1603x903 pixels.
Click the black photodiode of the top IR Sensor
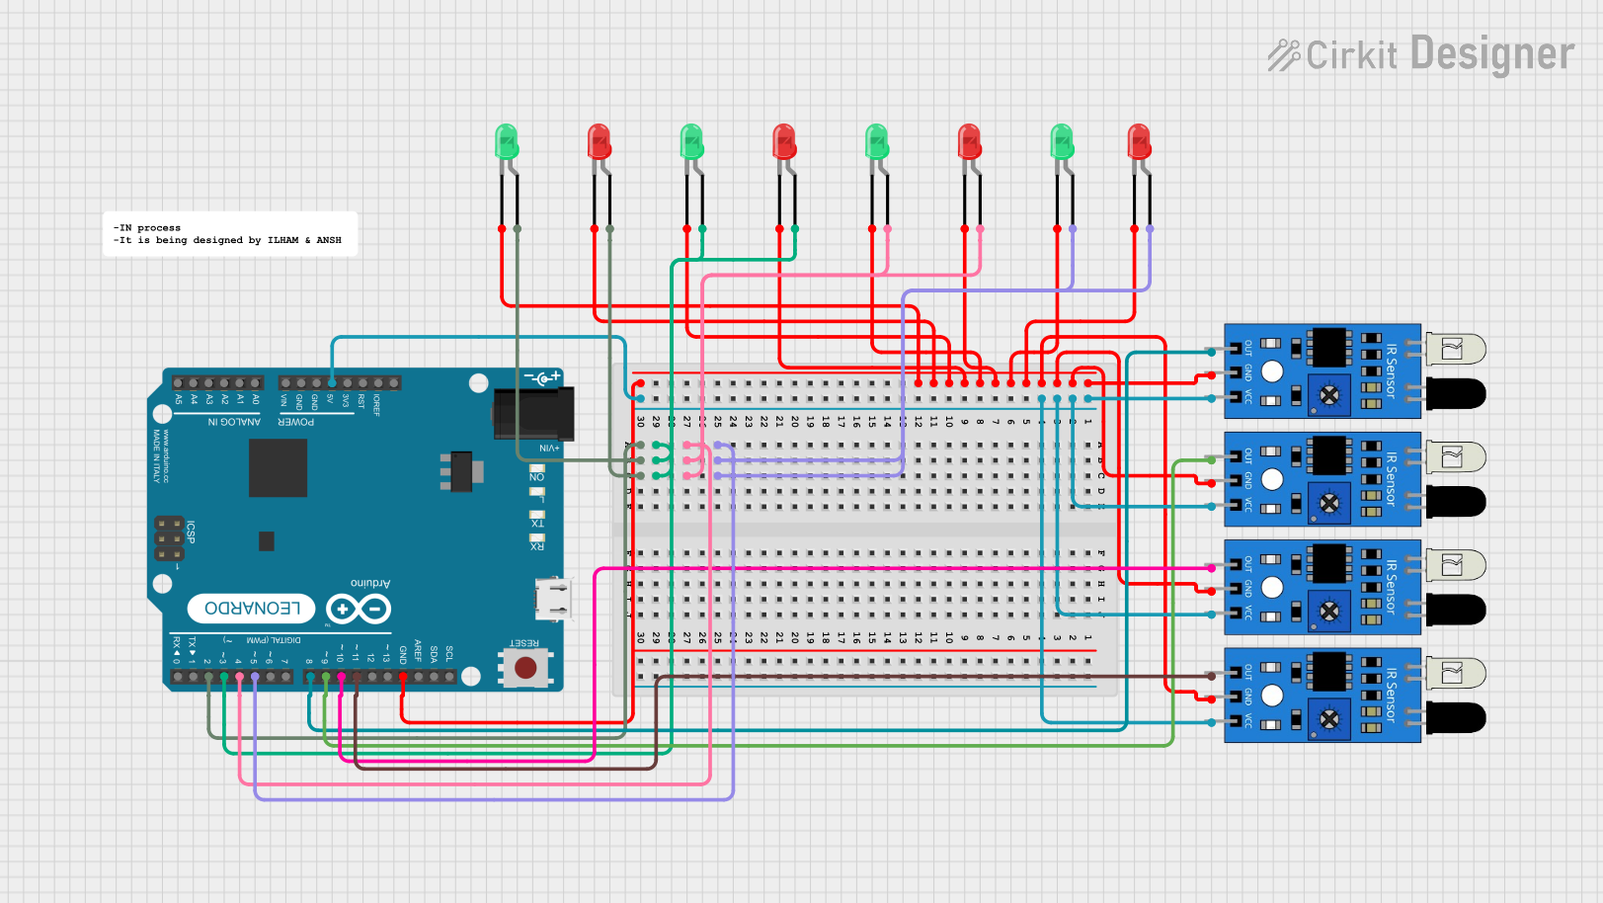(1456, 393)
